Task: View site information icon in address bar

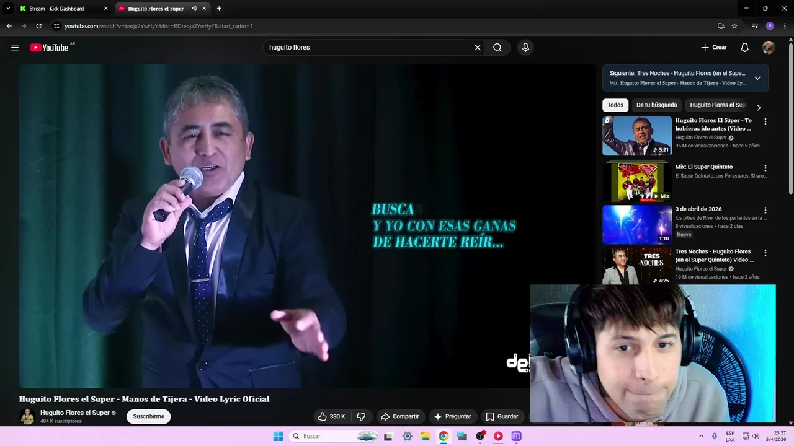Action: [56, 26]
